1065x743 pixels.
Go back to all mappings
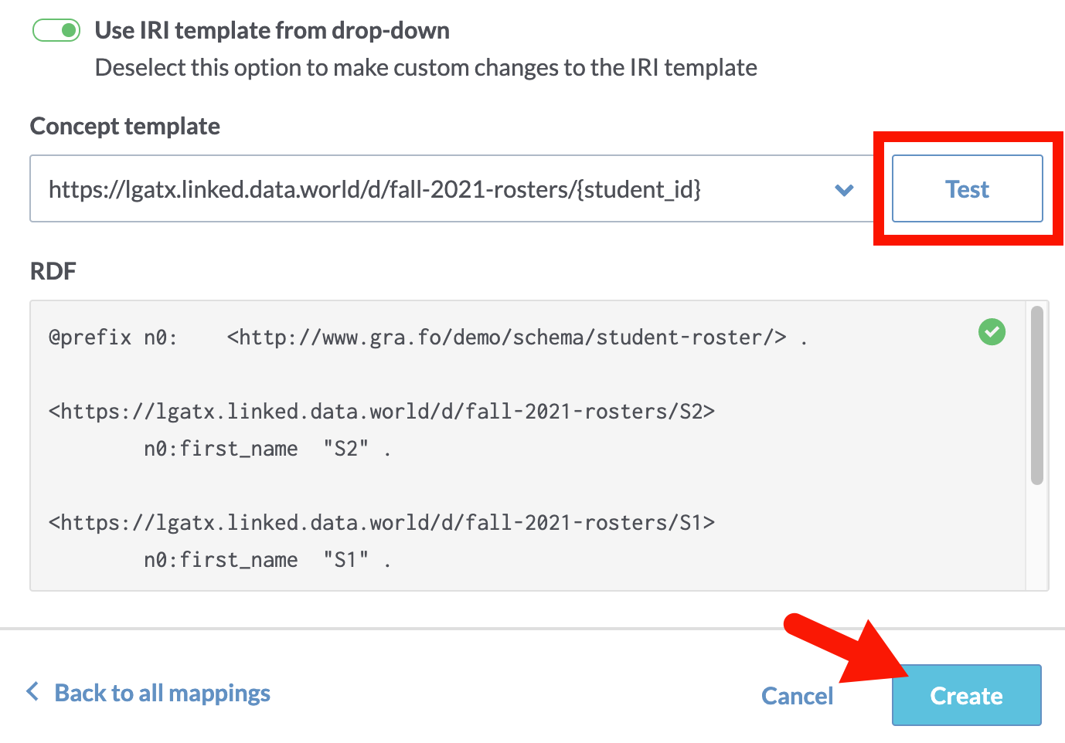[148, 693]
